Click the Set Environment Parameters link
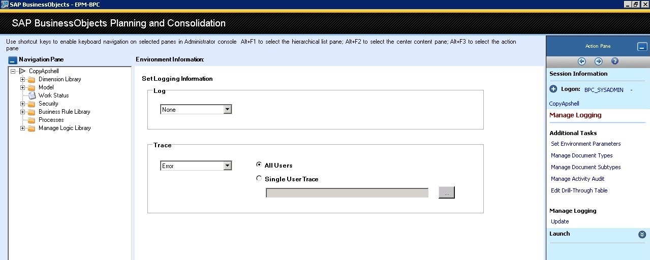This screenshot has width=650, height=260. click(585, 144)
